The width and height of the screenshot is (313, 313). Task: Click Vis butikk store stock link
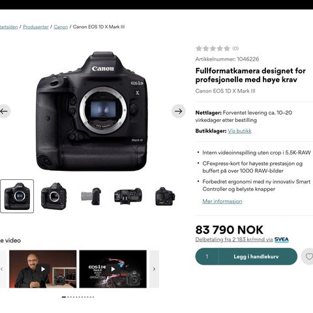pyautogui.click(x=239, y=131)
